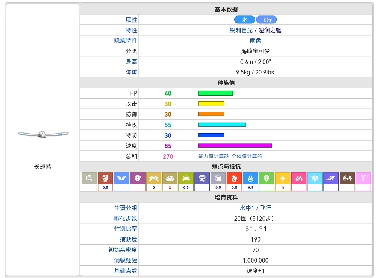Click the Rock weakness value 2
Screen dimensions: 376x278
coord(170,188)
